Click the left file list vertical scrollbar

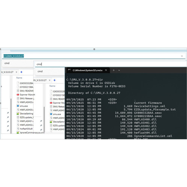pyautogui.click(x=11, y=116)
